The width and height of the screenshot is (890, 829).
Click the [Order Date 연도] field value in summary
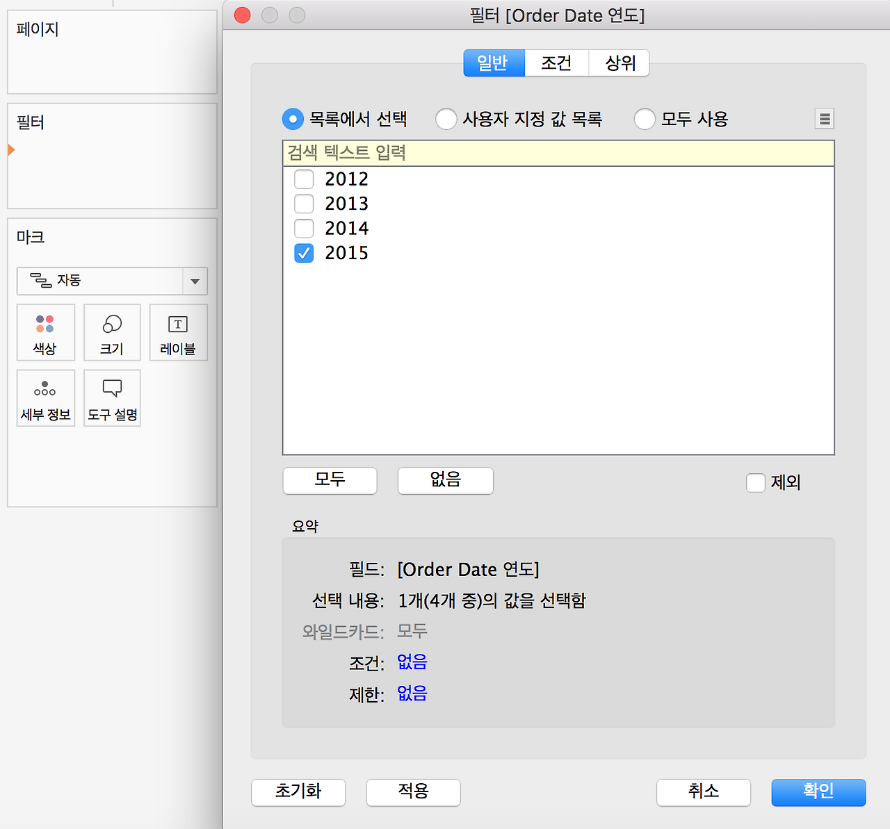click(469, 570)
